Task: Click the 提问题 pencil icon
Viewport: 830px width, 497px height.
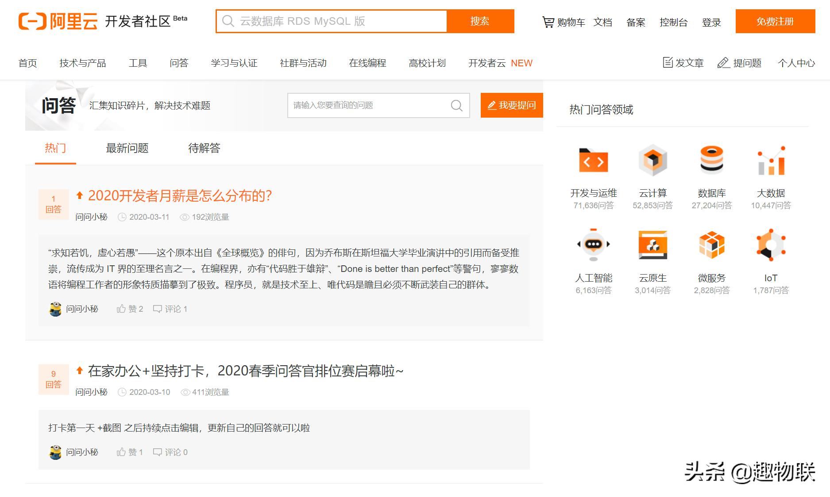Action: (x=723, y=63)
